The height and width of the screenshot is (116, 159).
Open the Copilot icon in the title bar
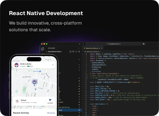144,44
